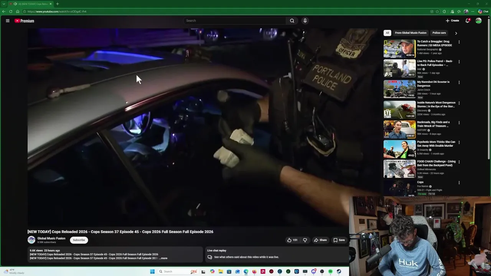Open My Nanrobot D6 Scooter thumbnail
This screenshot has width=491, height=276.
click(x=399, y=89)
